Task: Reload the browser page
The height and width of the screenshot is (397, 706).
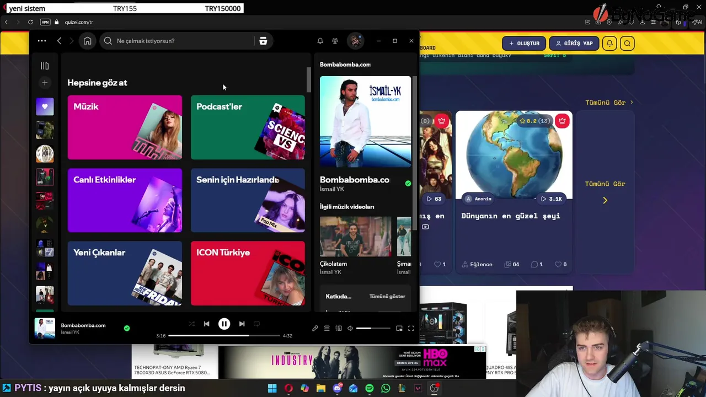Action: coord(30,22)
